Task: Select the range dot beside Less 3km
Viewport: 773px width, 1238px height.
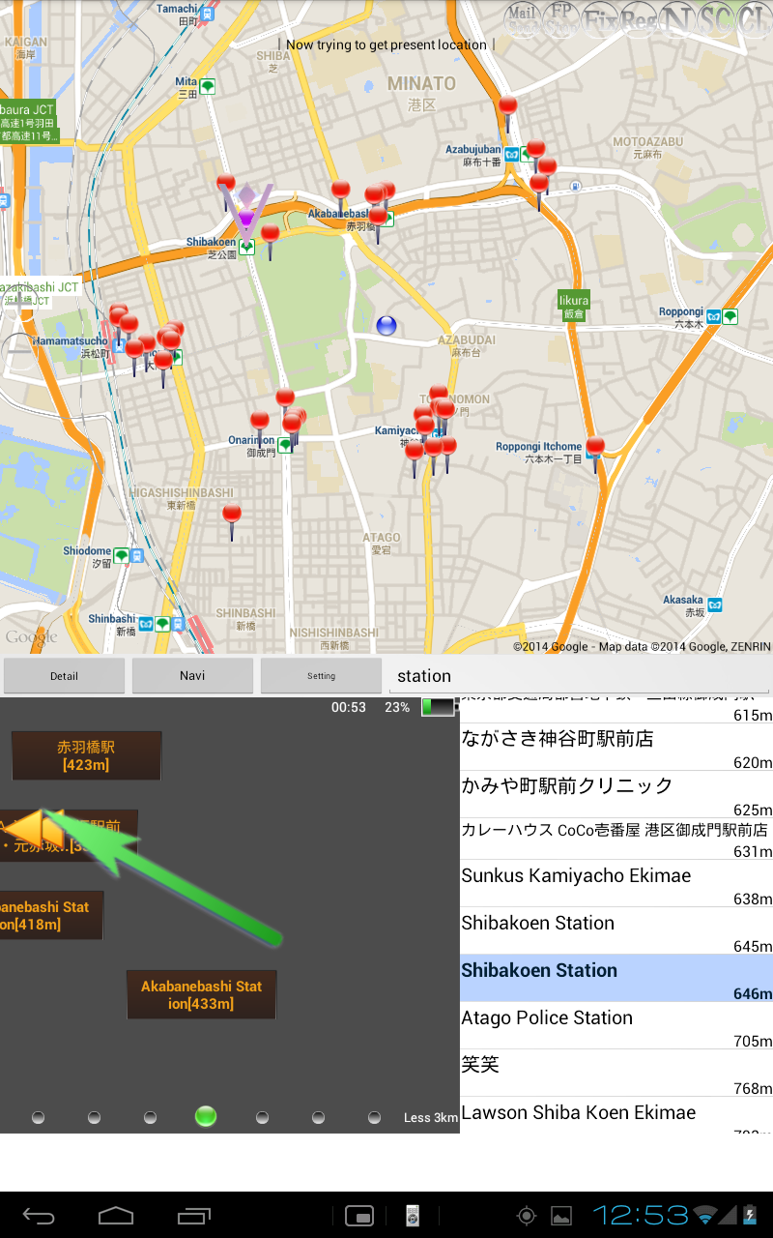Action: click(x=374, y=1117)
